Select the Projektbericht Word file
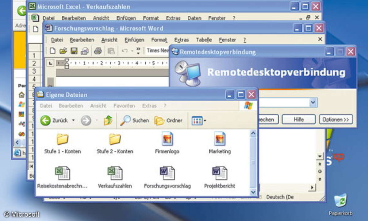This screenshot has height=221, width=368. [x=220, y=177]
